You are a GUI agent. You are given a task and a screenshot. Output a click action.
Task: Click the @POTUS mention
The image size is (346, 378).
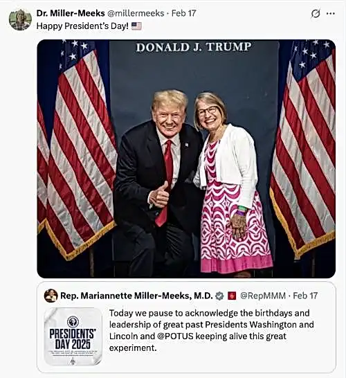tap(175, 336)
